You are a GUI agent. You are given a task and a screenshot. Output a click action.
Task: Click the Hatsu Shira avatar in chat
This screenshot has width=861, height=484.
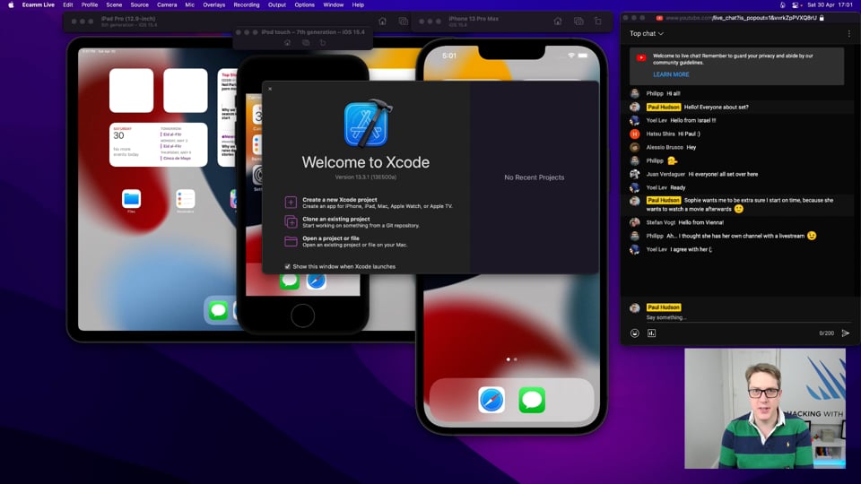point(635,134)
